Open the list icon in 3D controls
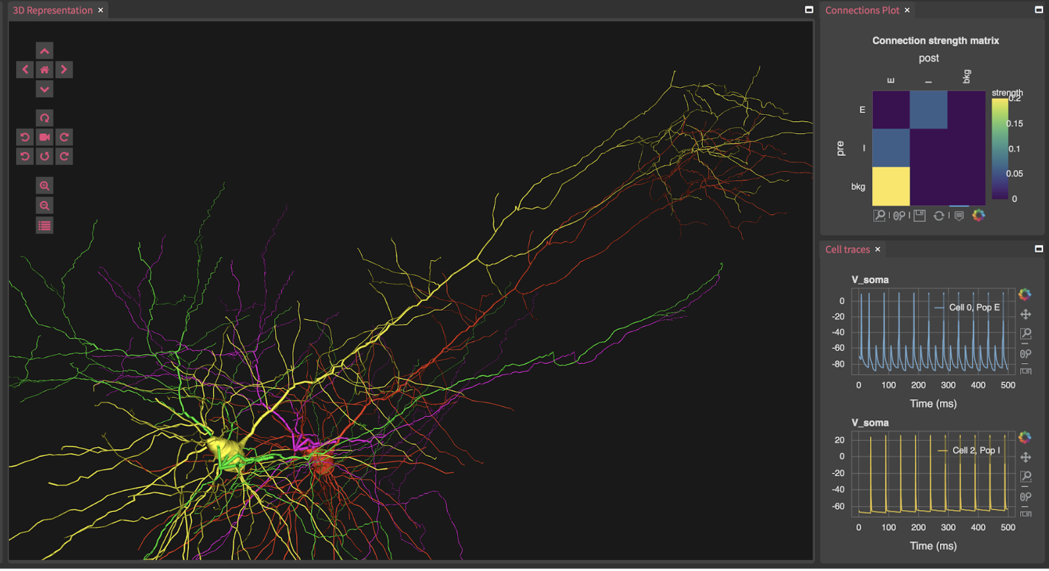1049x571 pixels. pos(44,226)
